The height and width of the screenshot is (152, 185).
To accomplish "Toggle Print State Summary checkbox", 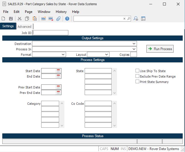I will click(138, 82).
